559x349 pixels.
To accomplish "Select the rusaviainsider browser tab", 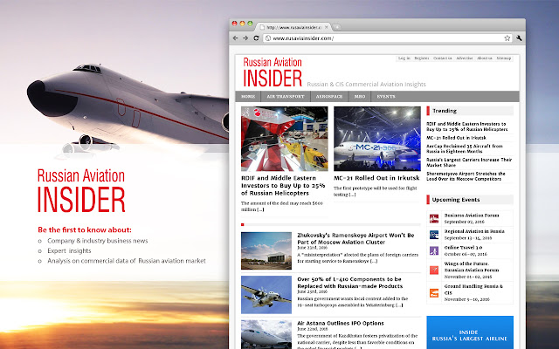I will pos(293,27).
